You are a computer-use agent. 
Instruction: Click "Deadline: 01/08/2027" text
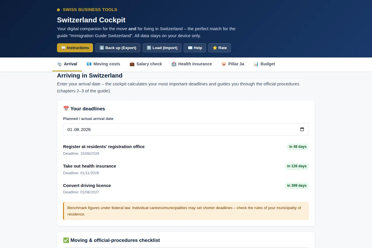point(81,192)
